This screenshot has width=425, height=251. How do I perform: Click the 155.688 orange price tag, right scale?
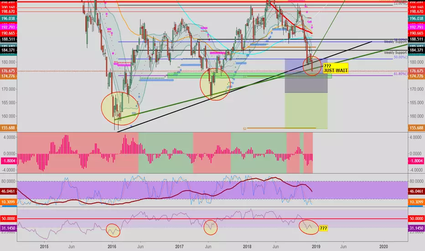click(416, 127)
